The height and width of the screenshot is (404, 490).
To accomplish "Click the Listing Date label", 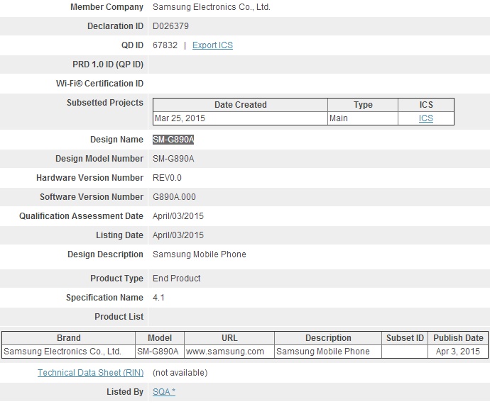I will click(x=120, y=235).
